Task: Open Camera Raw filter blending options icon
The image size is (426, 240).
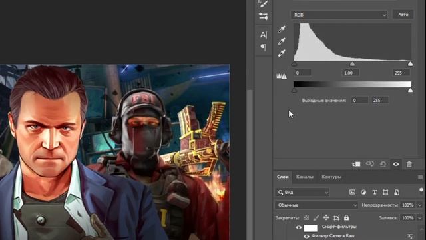Action: point(410,236)
